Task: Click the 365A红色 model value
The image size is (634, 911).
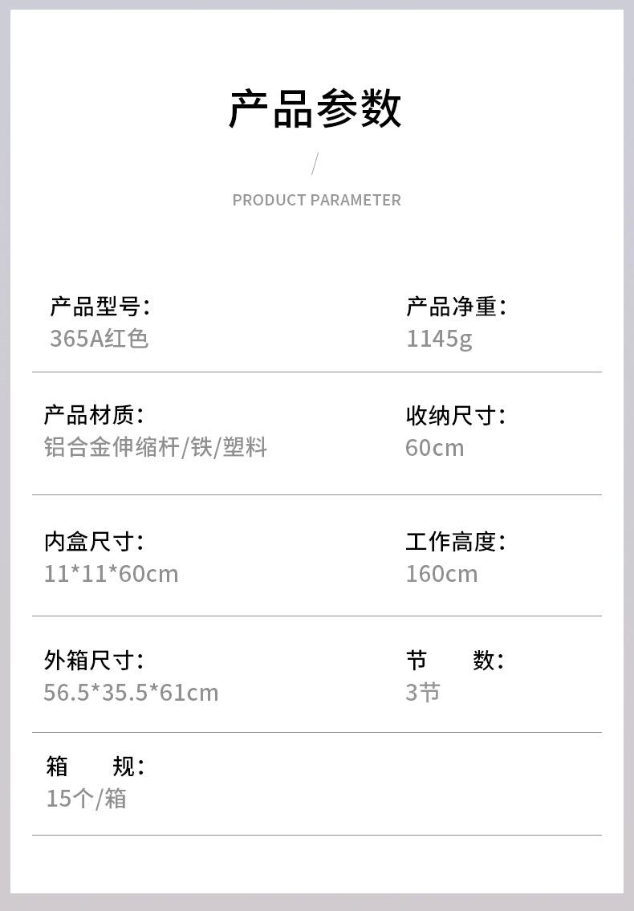Action: (99, 338)
